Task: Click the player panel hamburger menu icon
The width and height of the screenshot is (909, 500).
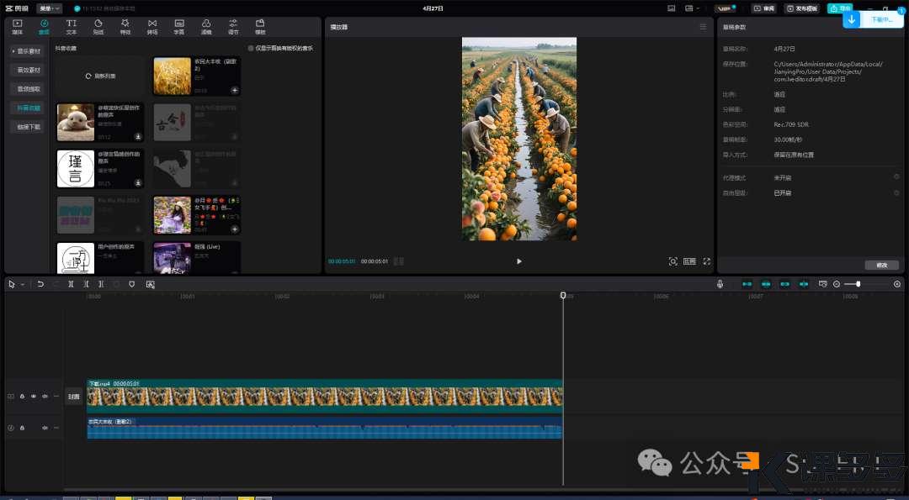Action: 703,27
